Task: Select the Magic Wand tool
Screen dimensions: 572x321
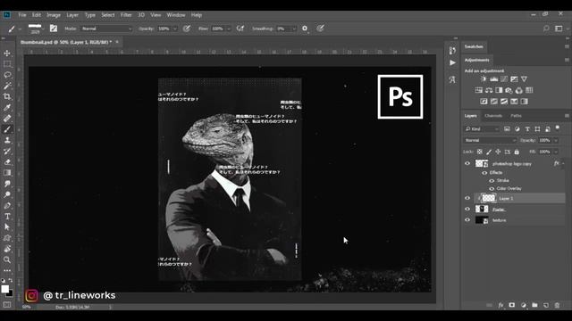Action: tap(7, 86)
